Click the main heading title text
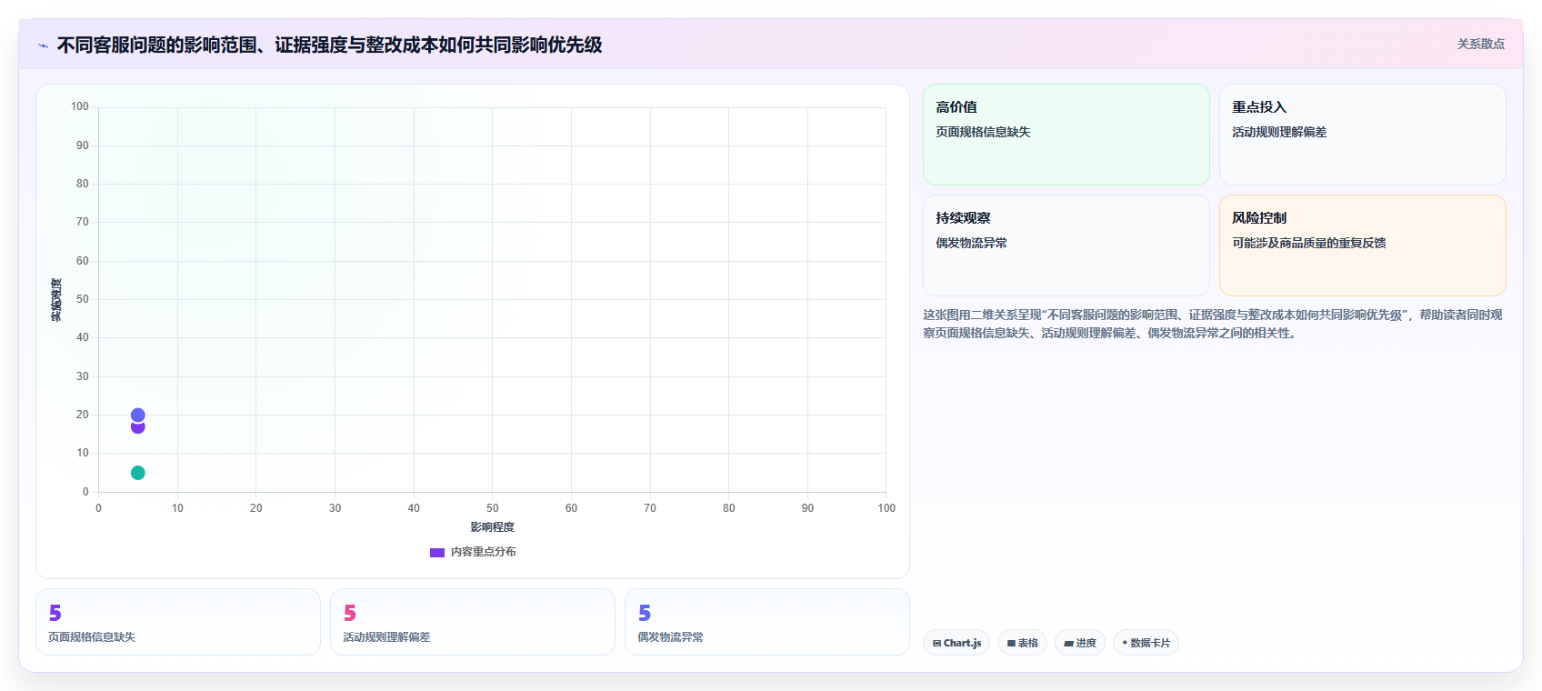This screenshot has width=1542, height=691. pos(329,45)
